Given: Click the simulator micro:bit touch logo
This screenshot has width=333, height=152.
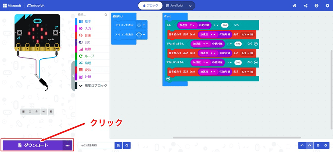Looking at the screenshot, I should [x=37, y=21].
